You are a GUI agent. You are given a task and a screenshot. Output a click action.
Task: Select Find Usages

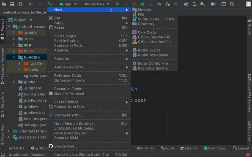click(89, 36)
